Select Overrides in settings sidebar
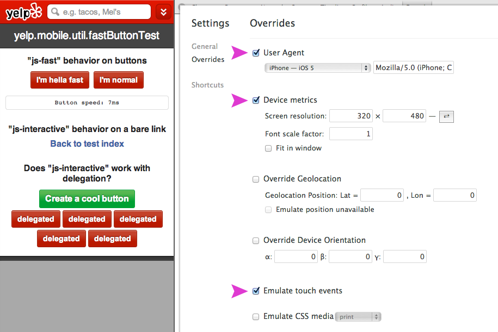The width and height of the screenshot is (498, 332). coord(208,59)
